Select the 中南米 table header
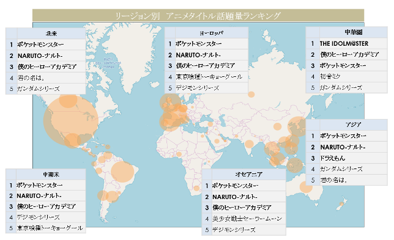This screenshot has width=394, height=240. click(51, 174)
